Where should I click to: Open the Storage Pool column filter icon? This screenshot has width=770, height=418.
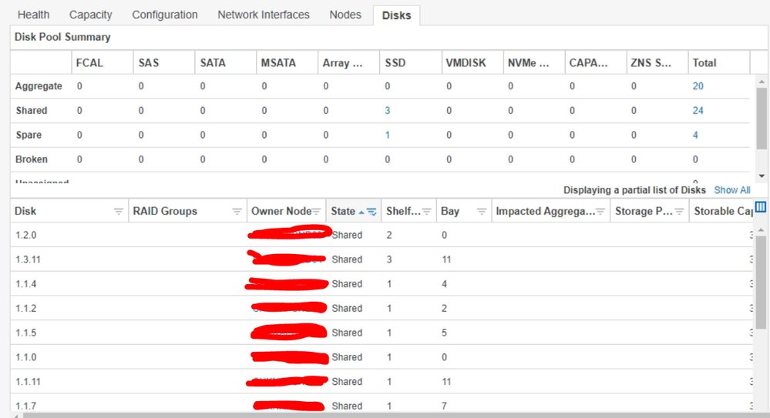point(679,212)
